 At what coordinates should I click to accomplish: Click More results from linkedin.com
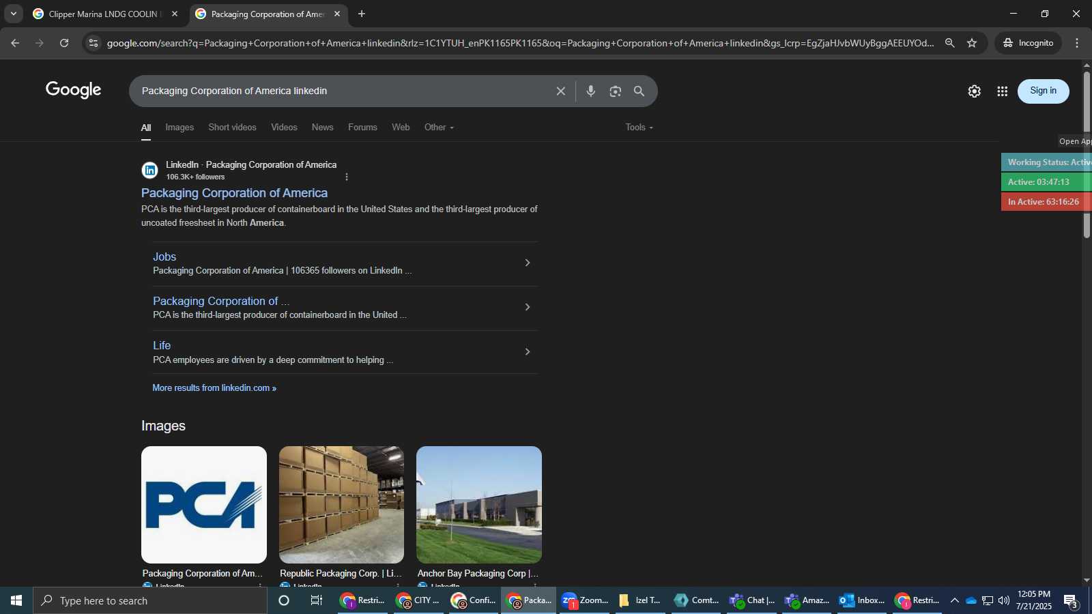tap(214, 388)
